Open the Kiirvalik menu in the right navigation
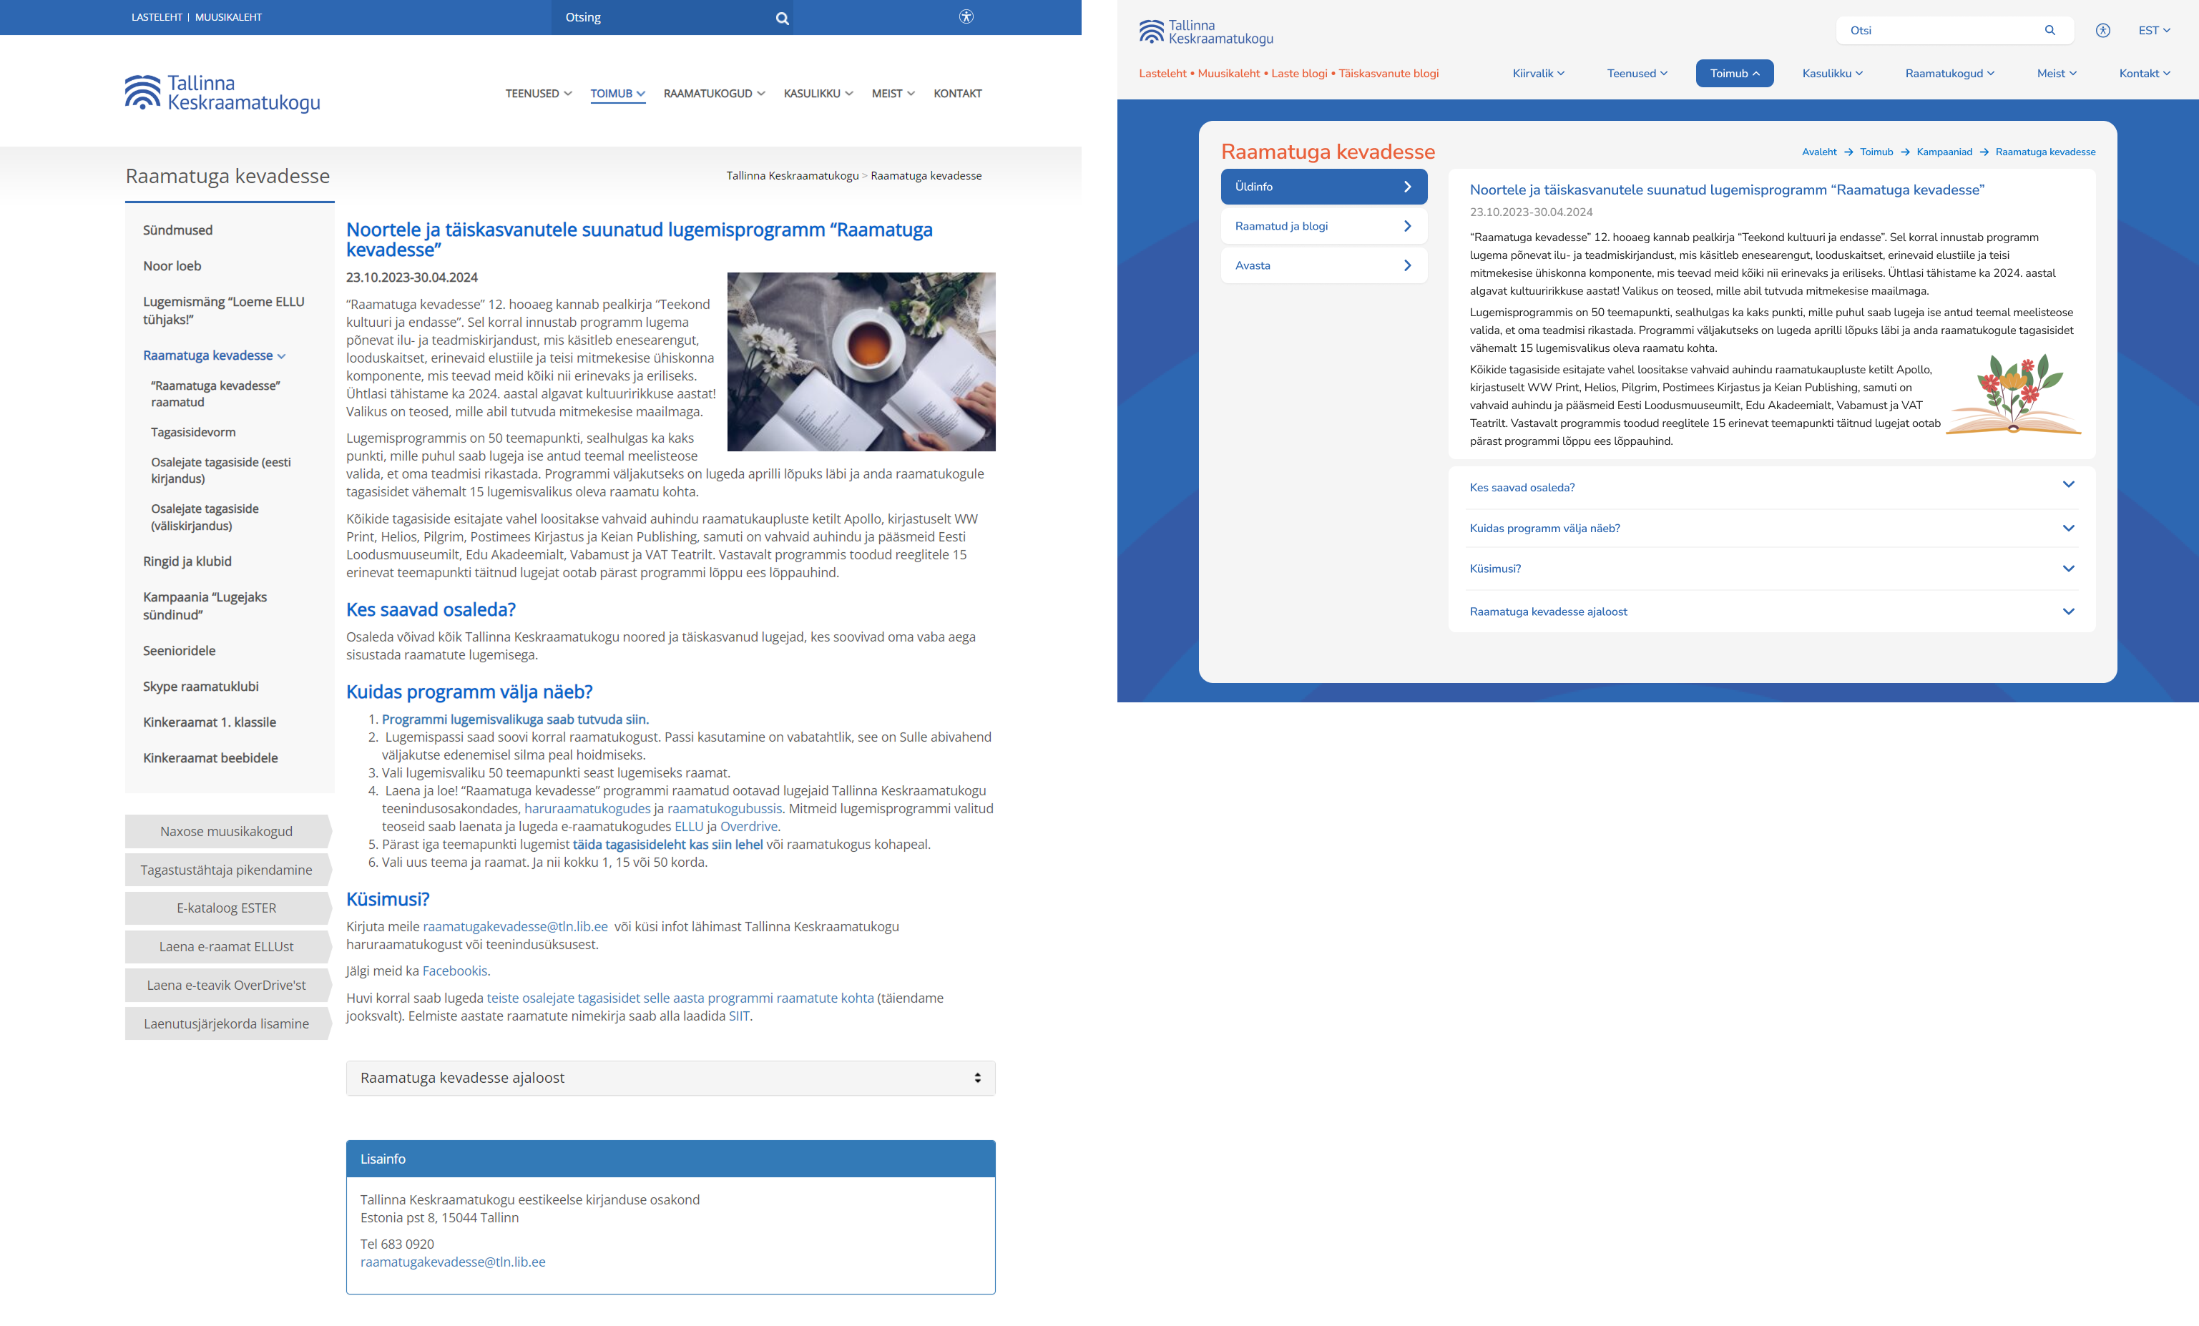2199x1326 pixels. pyautogui.click(x=1538, y=73)
